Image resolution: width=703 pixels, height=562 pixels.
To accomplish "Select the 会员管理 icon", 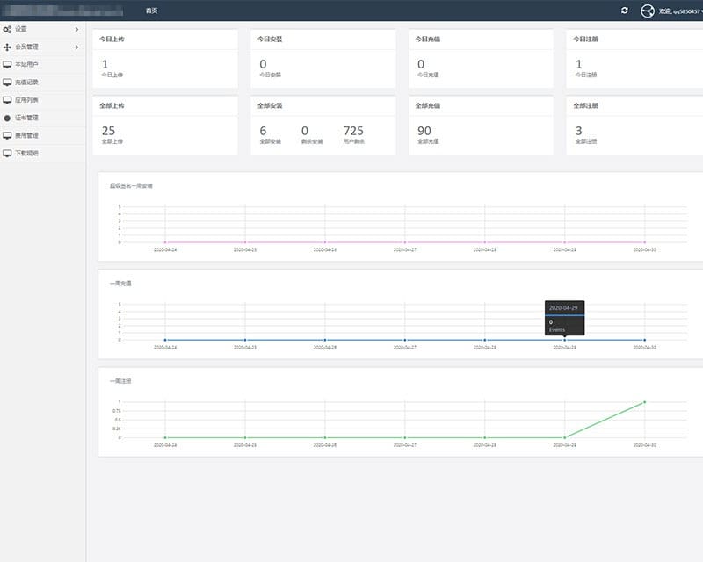I will click(x=7, y=47).
